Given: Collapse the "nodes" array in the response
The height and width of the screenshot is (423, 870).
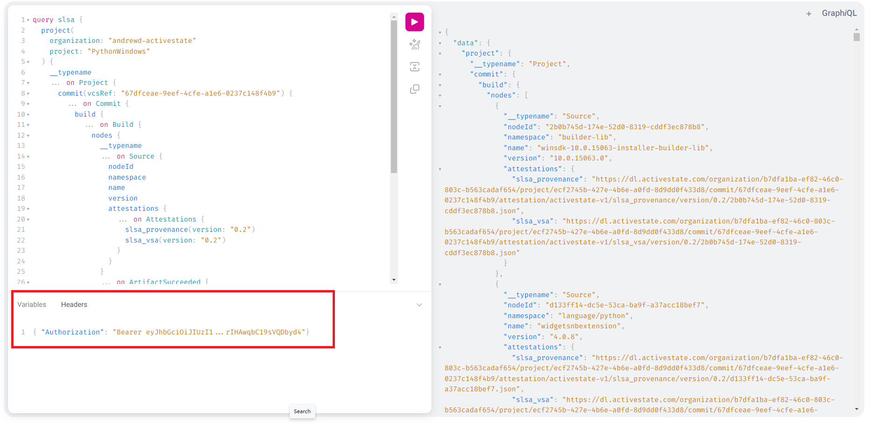Looking at the screenshot, I should point(440,96).
